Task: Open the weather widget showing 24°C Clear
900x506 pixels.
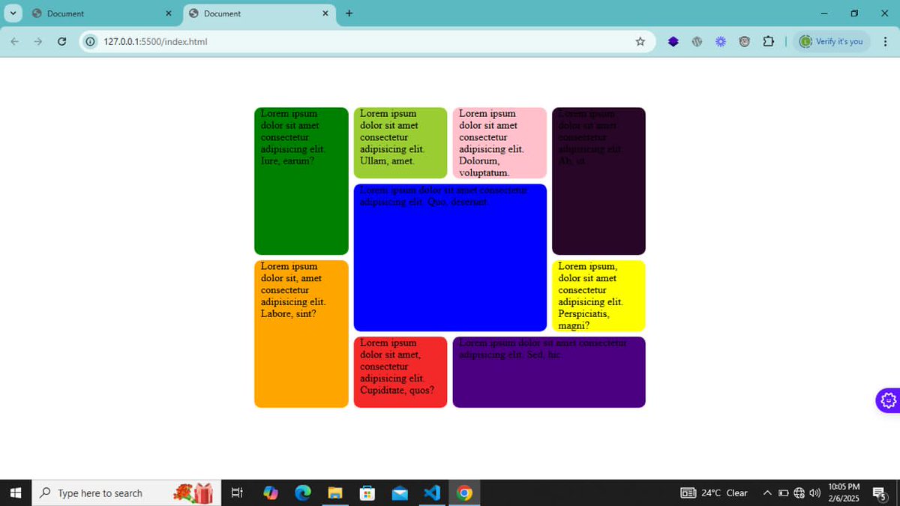Action: pyautogui.click(x=714, y=493)
